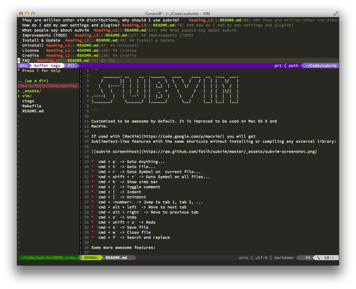This screenshot has width=356, height=289.
Task: Click line 34 'Search and replace' text
Action: click(148, 238)
